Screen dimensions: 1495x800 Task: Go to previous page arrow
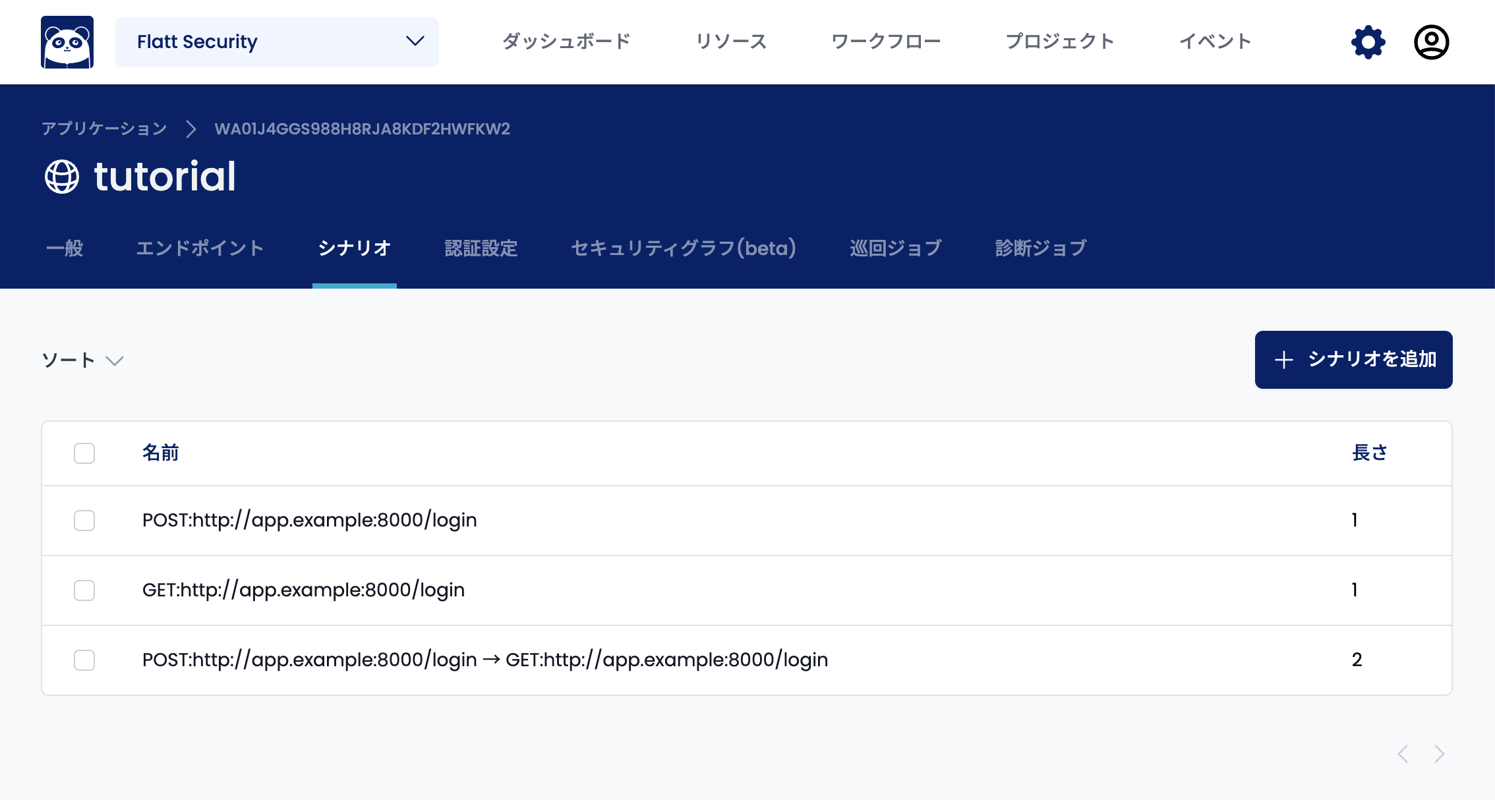click(x=1403, y=754)
